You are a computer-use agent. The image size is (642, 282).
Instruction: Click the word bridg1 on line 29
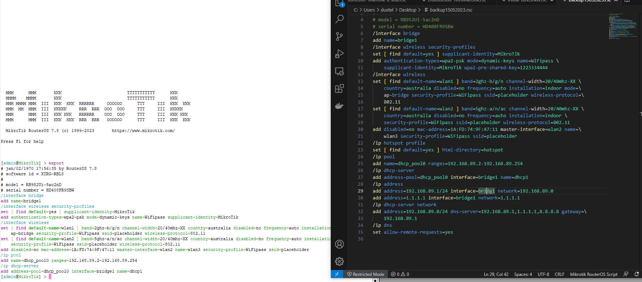tap(486, 191)
